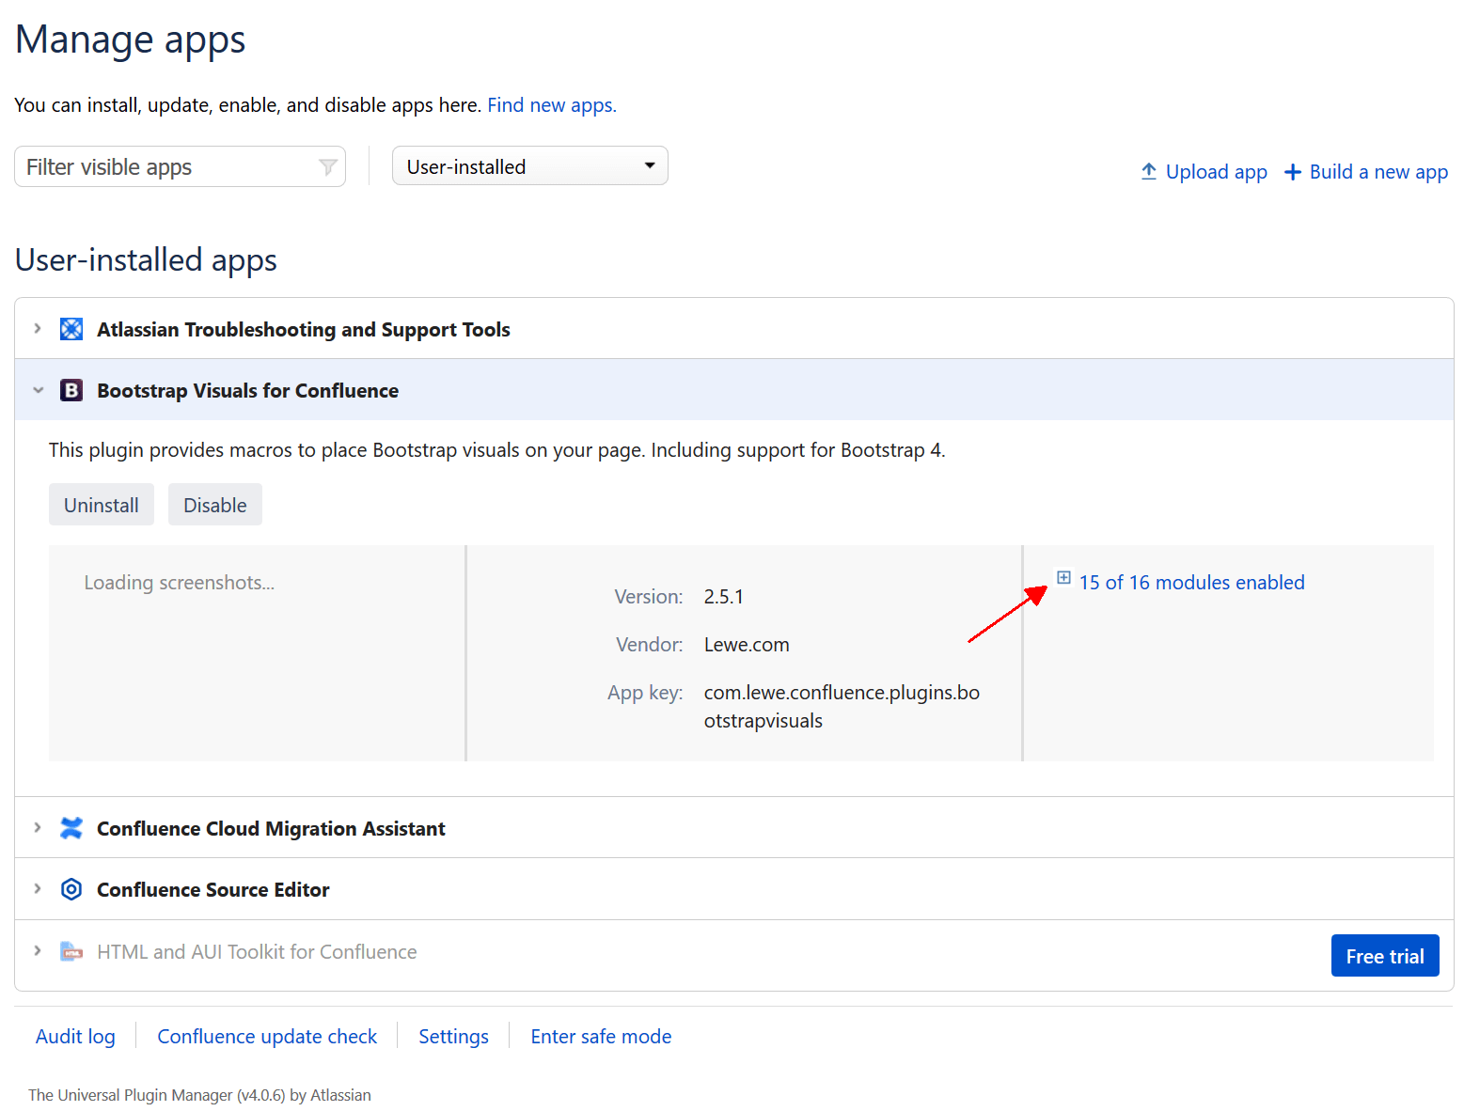This screenshot has width=1464, height=1111.
Task: Open the Audit log link
Action: click(75, 1037)
